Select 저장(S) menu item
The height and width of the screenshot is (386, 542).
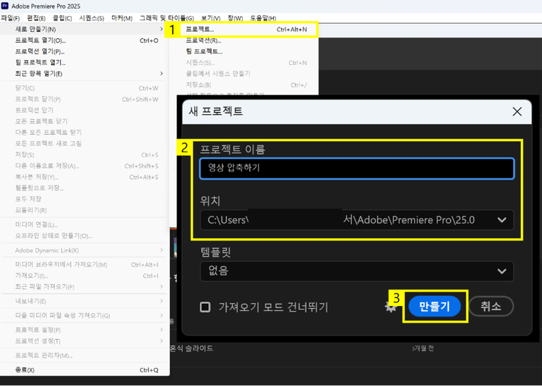pos(85,154)
